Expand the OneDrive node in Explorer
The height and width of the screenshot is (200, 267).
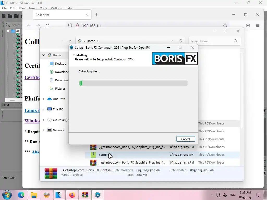click(x=44, y=99)
